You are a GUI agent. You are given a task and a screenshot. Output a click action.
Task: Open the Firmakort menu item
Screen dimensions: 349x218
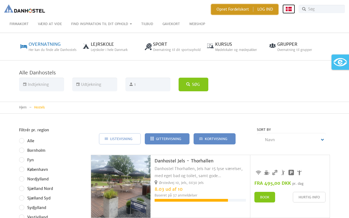pos(19,24)
